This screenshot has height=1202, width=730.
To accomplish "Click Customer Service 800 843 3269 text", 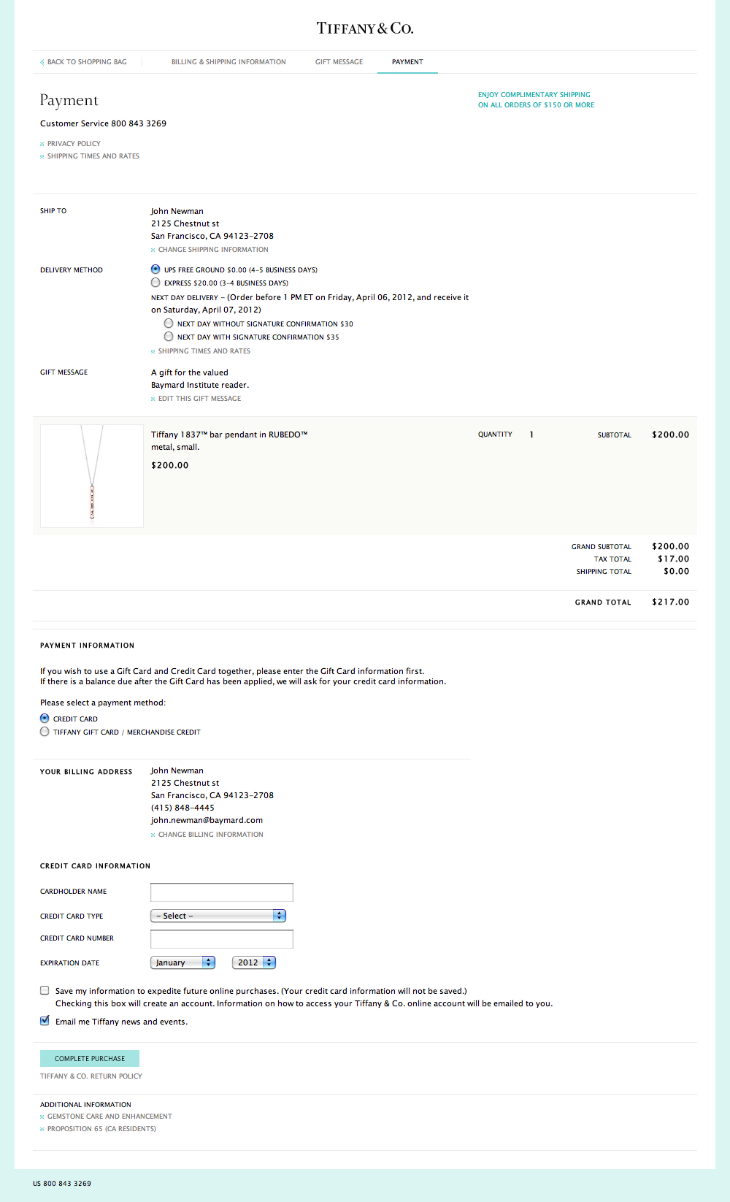I will 103,123.
